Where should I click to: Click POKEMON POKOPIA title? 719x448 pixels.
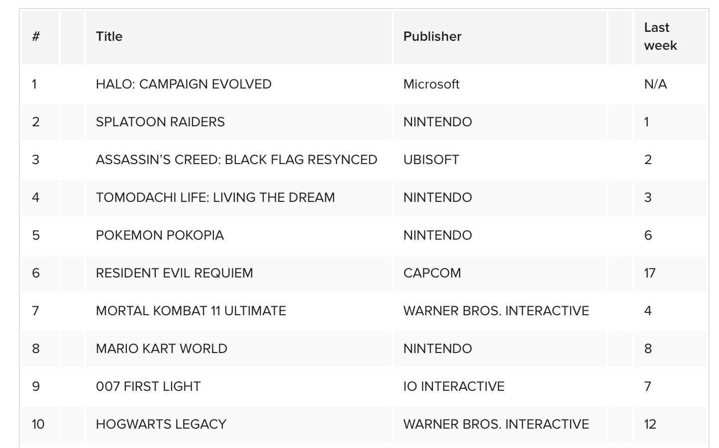point(160,235)
